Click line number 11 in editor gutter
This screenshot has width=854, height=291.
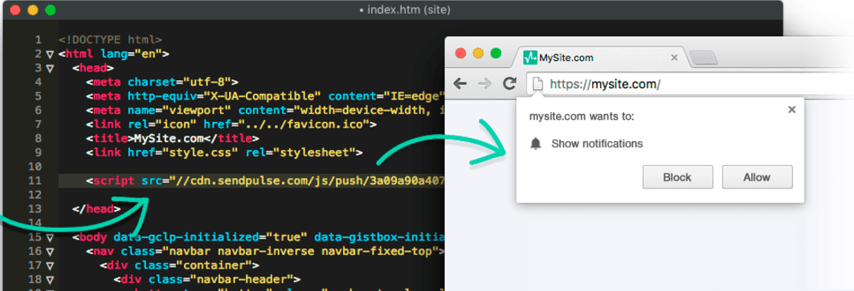coord(35,180)
